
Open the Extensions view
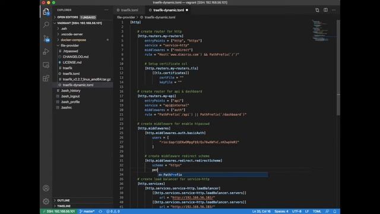(x=46, y=78)
